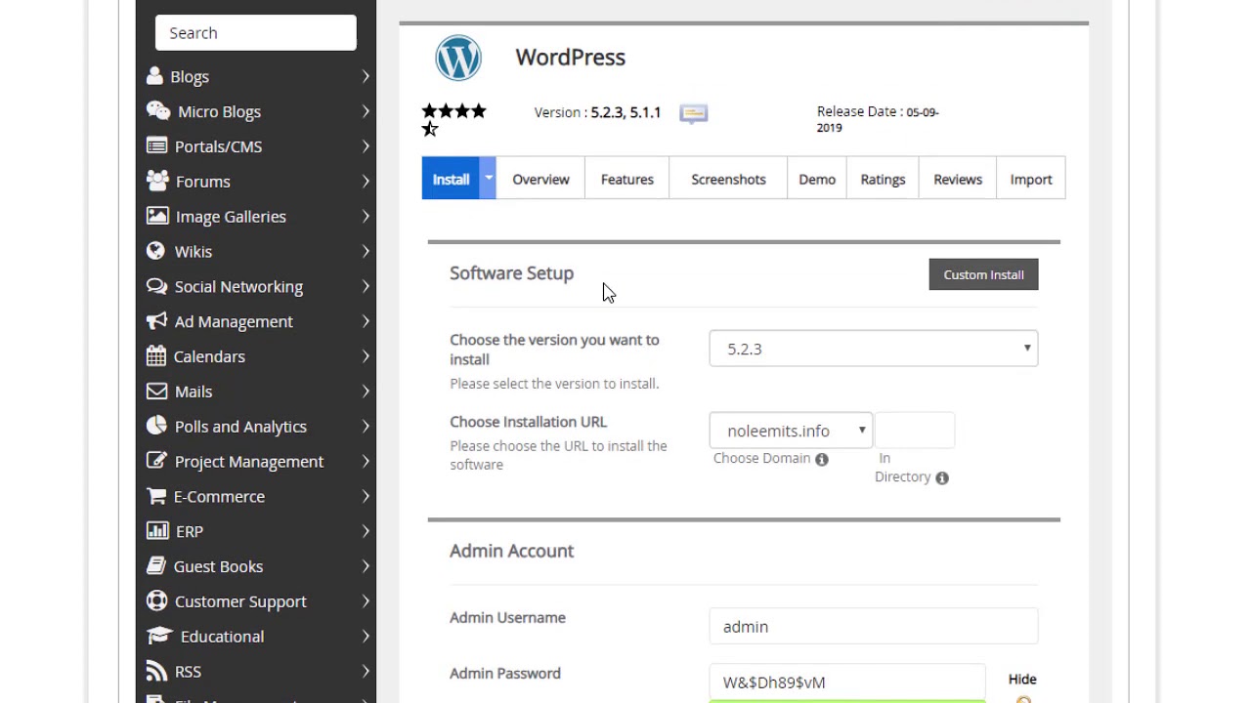
Task: Open the Customer Support category
Action: pos(256,601)
